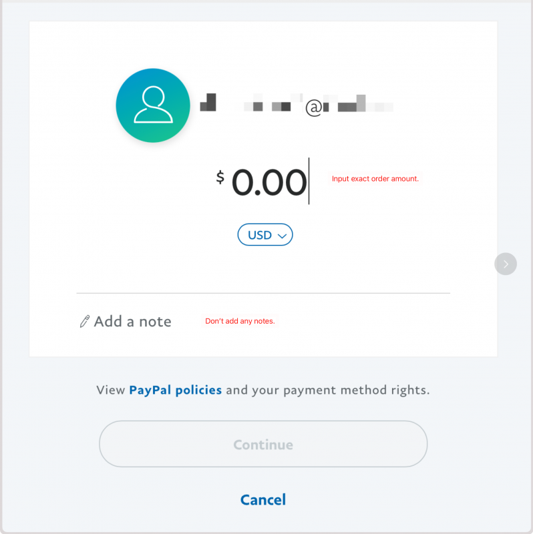533x534 pixels.
Task: Open the PayPal policies link
Action: tap(175, 390)
